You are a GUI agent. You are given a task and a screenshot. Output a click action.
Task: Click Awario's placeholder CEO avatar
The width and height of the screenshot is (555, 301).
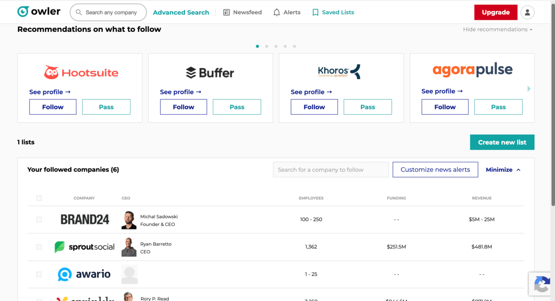point(129,275)
